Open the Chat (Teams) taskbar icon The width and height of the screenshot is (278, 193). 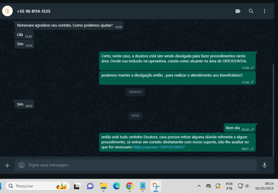pyautogui.click(x=90, y=186)
